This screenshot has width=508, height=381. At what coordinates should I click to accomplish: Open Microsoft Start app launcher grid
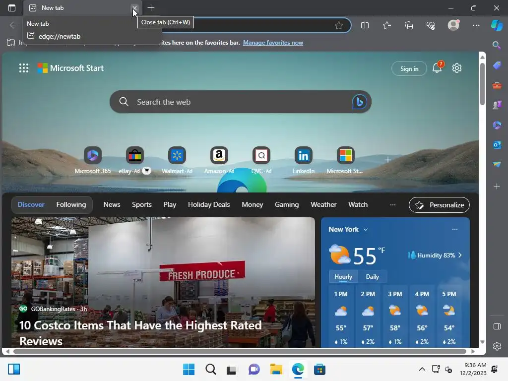[x=24, y=68]
